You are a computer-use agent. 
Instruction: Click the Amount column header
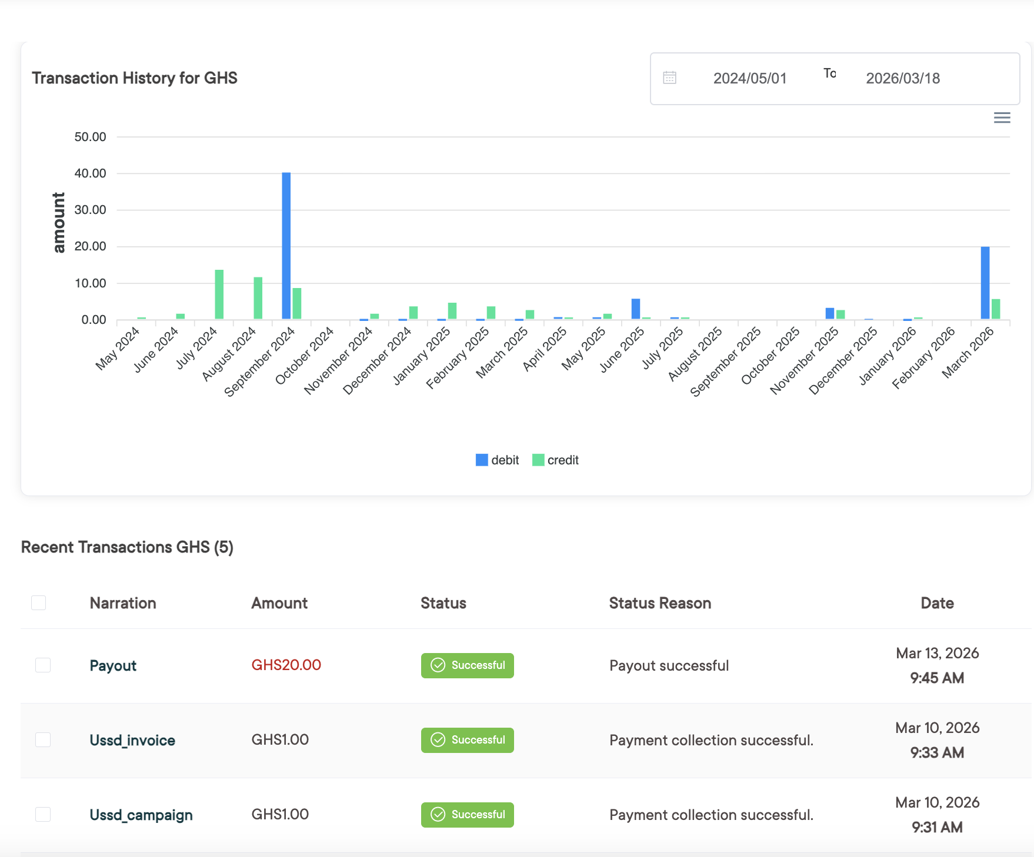coord(279,604)
